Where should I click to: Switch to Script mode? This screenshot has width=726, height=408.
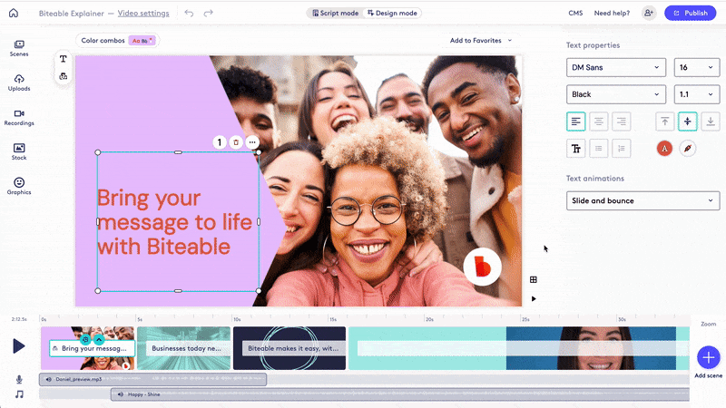335,13
